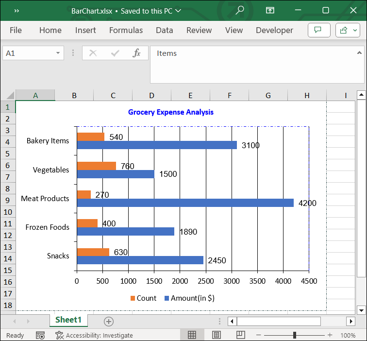This screenshot has width=367, height=341.
Task: Open the Developer tab
Action: pos(274,30)
